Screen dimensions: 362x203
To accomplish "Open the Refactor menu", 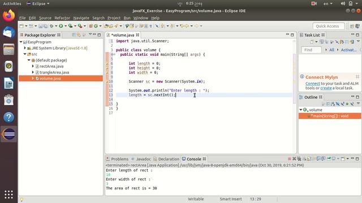I will click(62, 18).
